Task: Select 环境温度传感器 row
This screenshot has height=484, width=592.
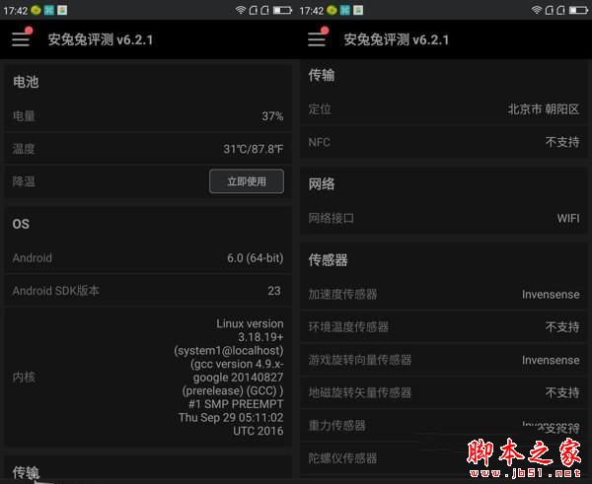Action: [x=444, y=326]
